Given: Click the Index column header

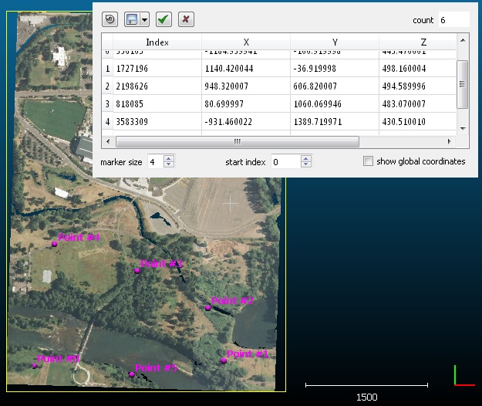Looking at the screenshot, I should (x=157, y=42).
